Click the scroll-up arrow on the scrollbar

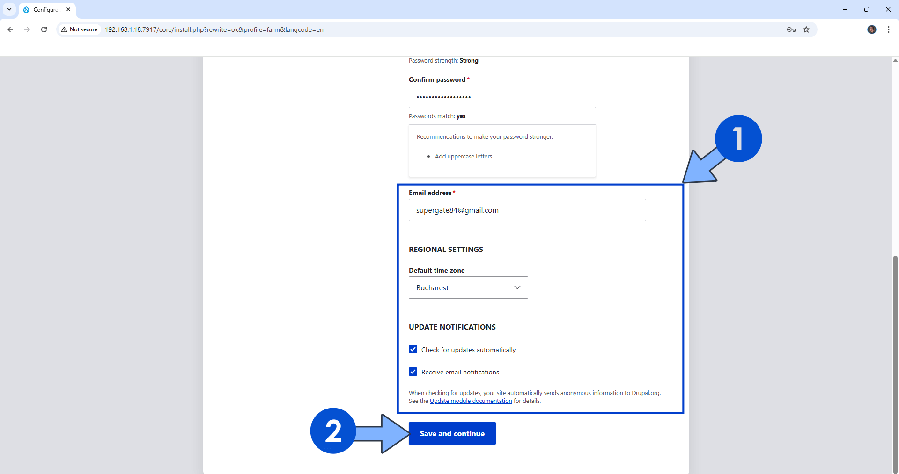pyautogui.click(x=895, y=60)
